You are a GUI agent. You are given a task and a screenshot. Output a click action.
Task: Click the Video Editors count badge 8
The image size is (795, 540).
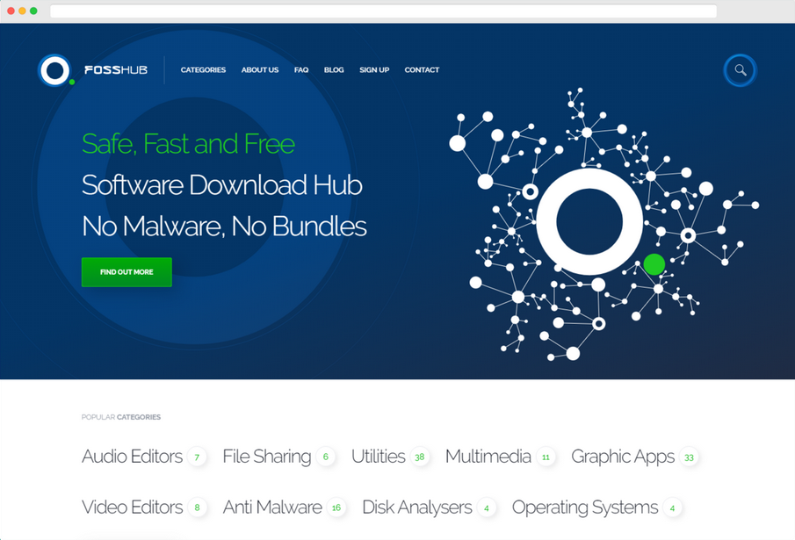(x=197, y=508)
